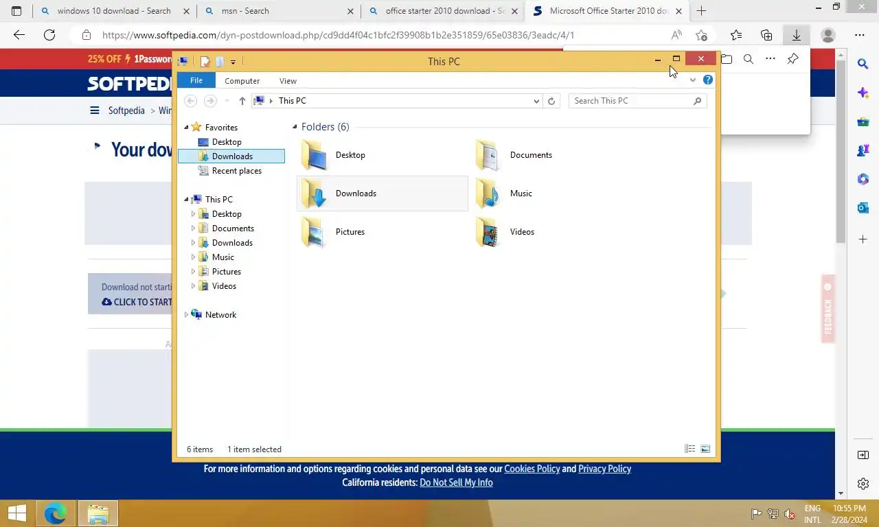Screen dimensions: 879x527
Task: Open a new Edge tab
Action: click(x=701, y=11)
